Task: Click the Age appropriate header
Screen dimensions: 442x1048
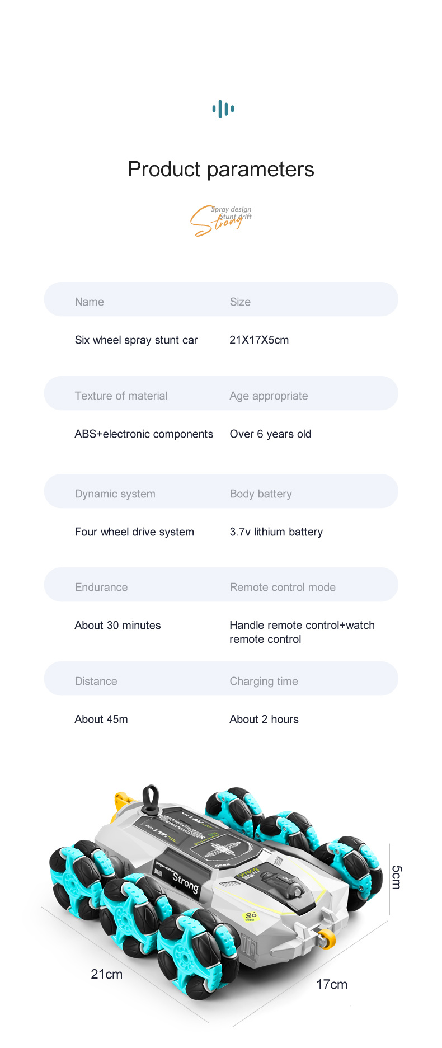Action: (269, 396)
